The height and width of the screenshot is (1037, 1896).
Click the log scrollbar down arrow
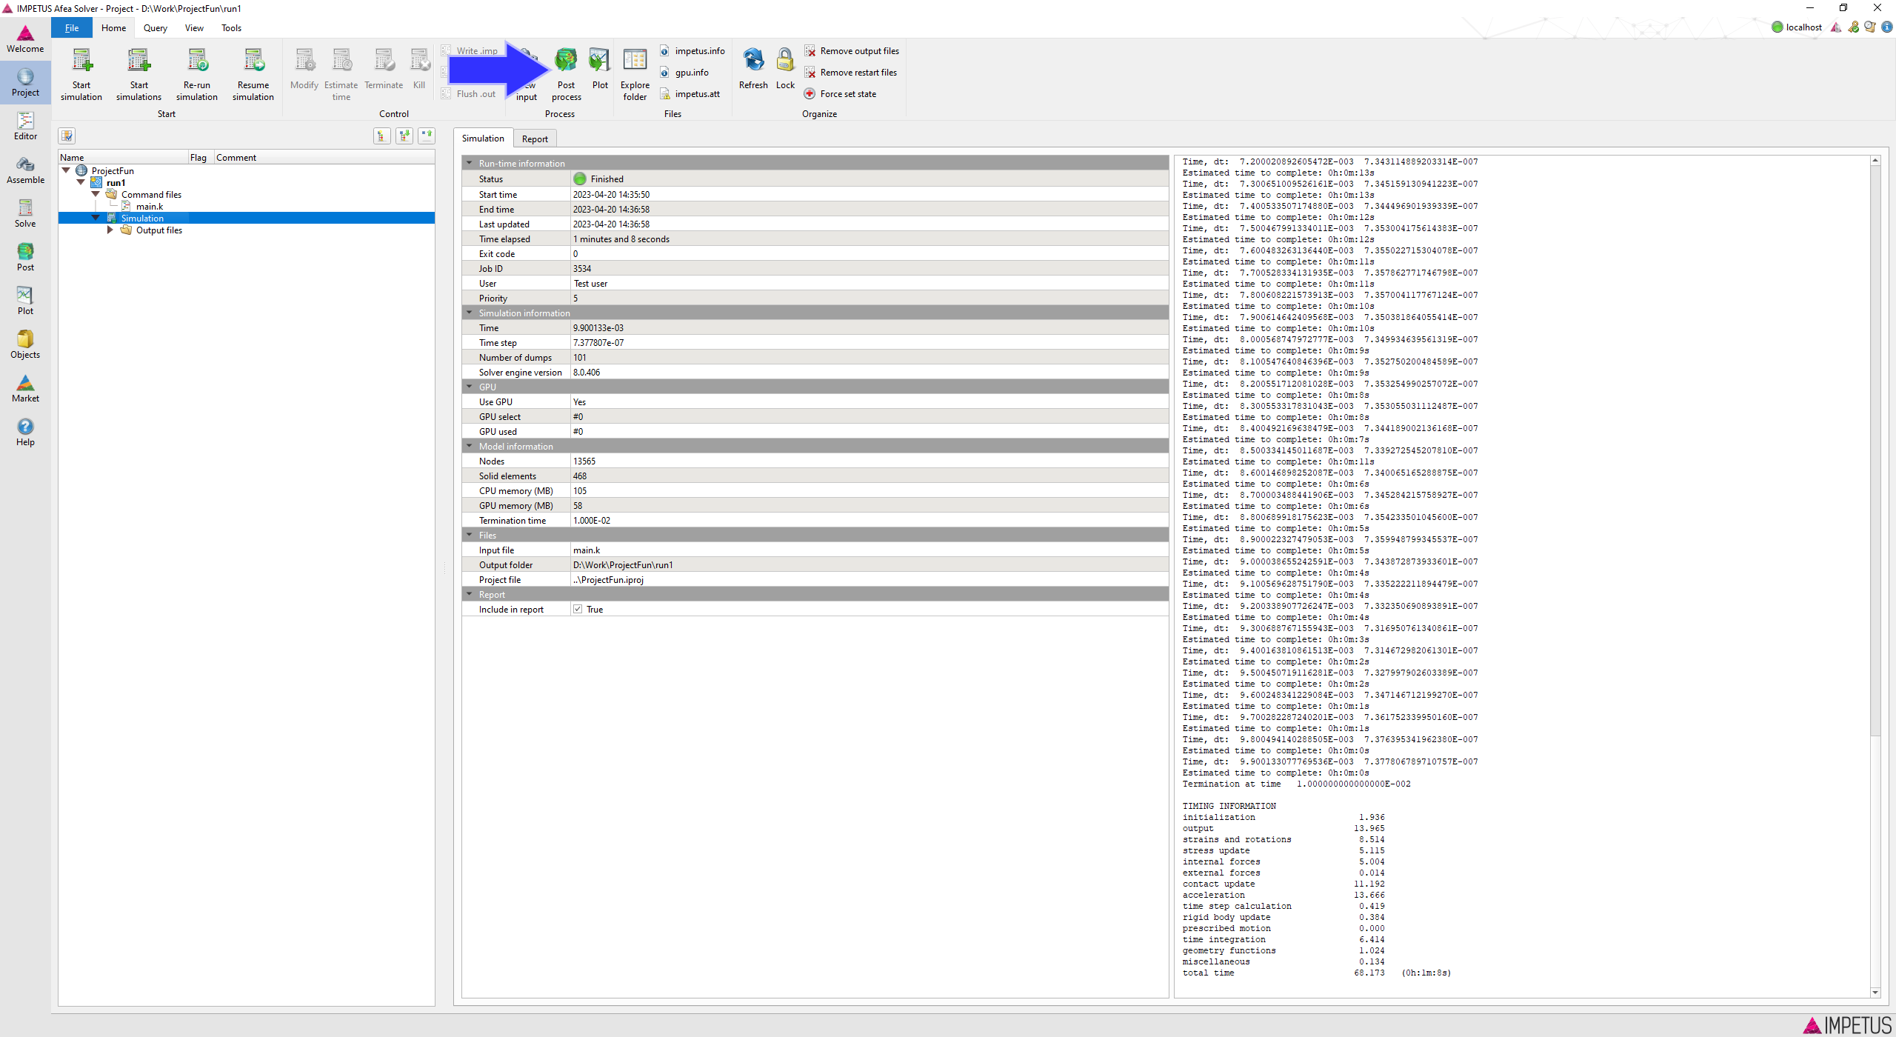1875,992
